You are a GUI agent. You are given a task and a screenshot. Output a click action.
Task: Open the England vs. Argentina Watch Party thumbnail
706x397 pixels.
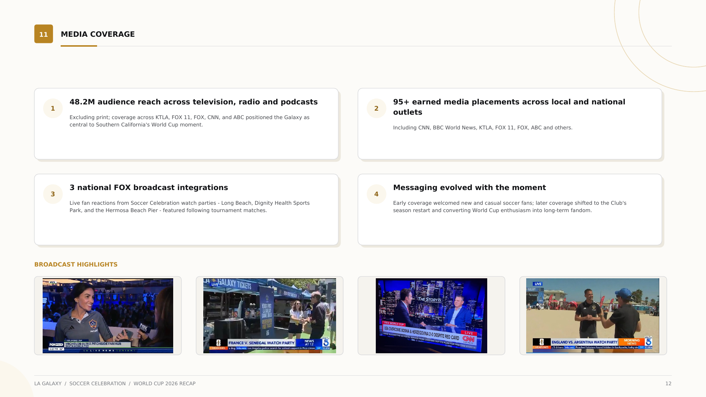593,316
